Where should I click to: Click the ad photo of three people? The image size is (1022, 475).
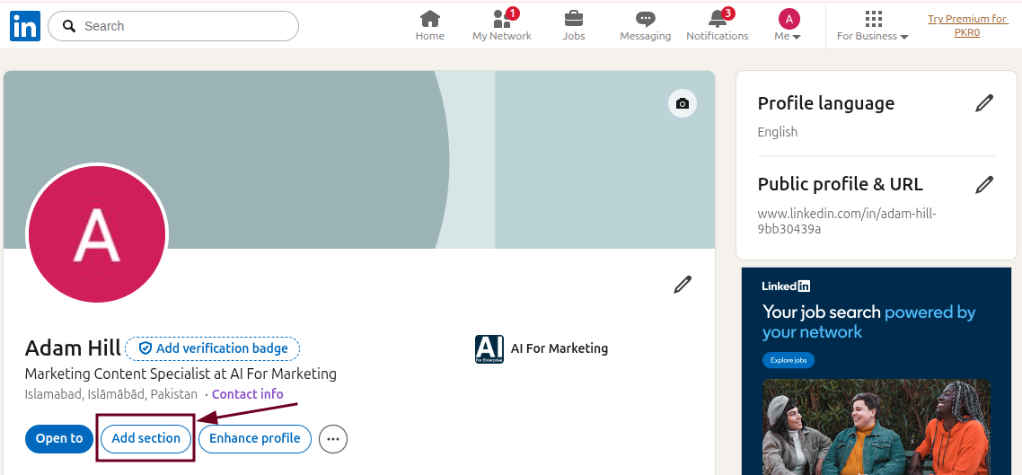pos(877,427)
